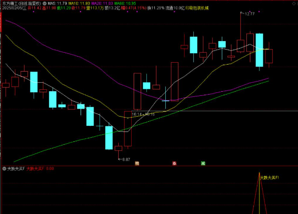The height and width of the screenshot is (214, 298).
Task: Select the last cyan bearish candlestick
Action: (x=259, y=50)
